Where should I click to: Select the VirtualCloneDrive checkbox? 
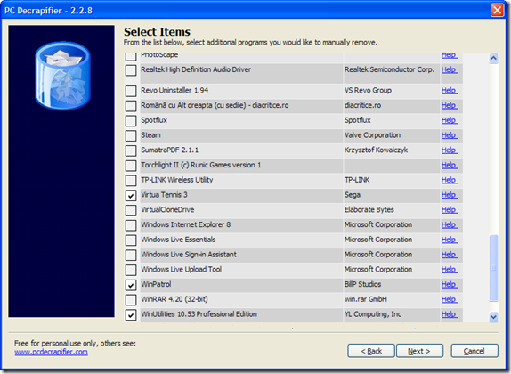coord(131,210)
